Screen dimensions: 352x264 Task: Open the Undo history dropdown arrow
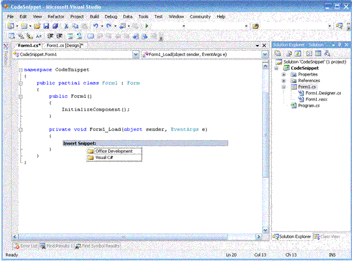(x=102, y=26)
